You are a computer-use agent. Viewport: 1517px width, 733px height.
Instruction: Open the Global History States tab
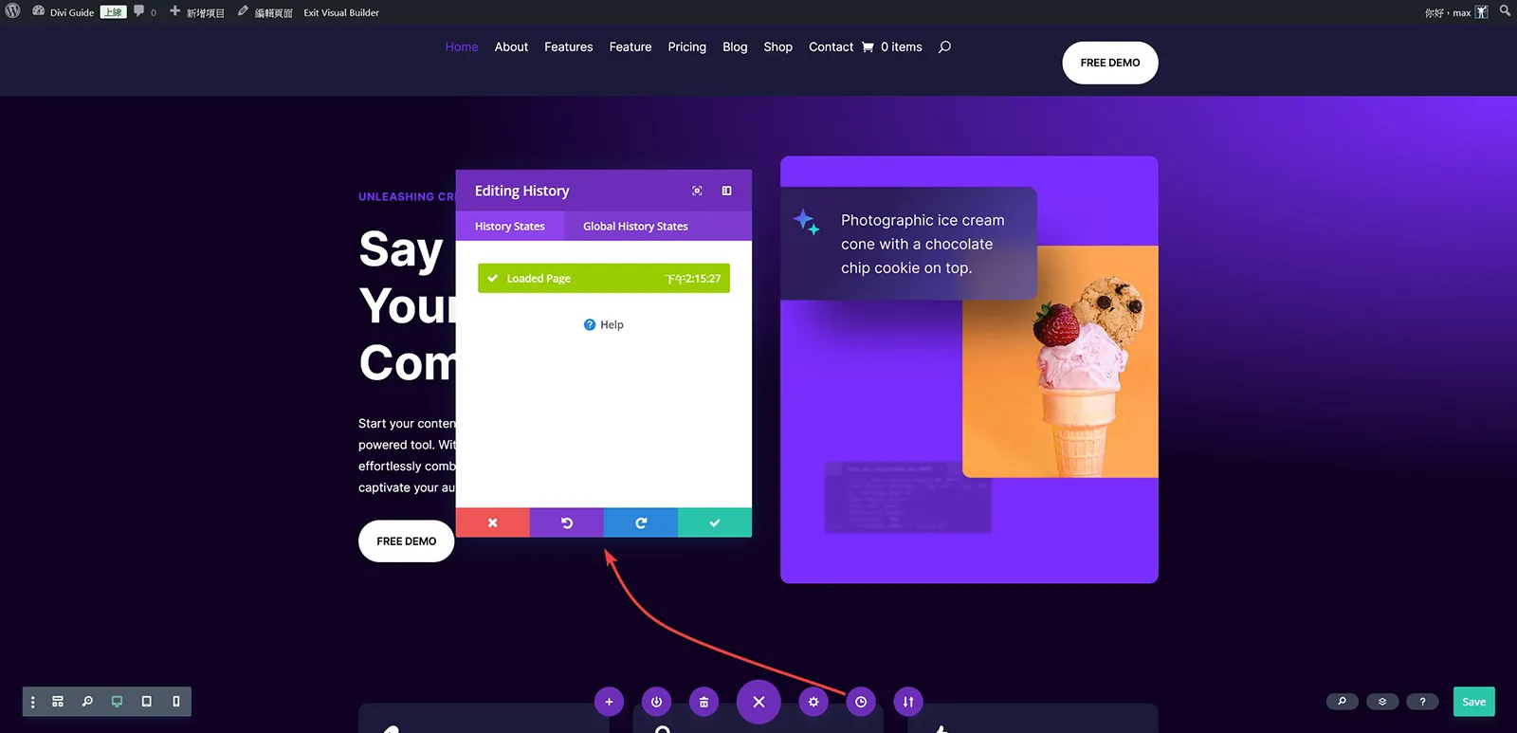[x=635, y=226]
